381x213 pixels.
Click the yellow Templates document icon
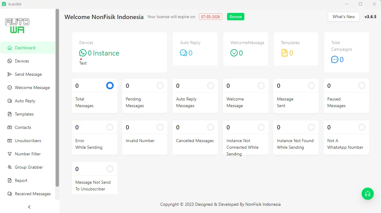pyautogui.click(x=284, y=53)
